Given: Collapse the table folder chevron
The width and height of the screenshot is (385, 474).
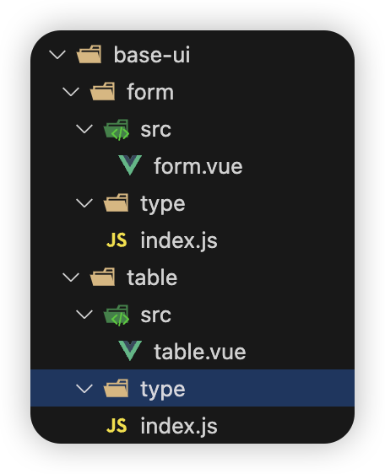Looking at the screenshot, I should [71, 277].
